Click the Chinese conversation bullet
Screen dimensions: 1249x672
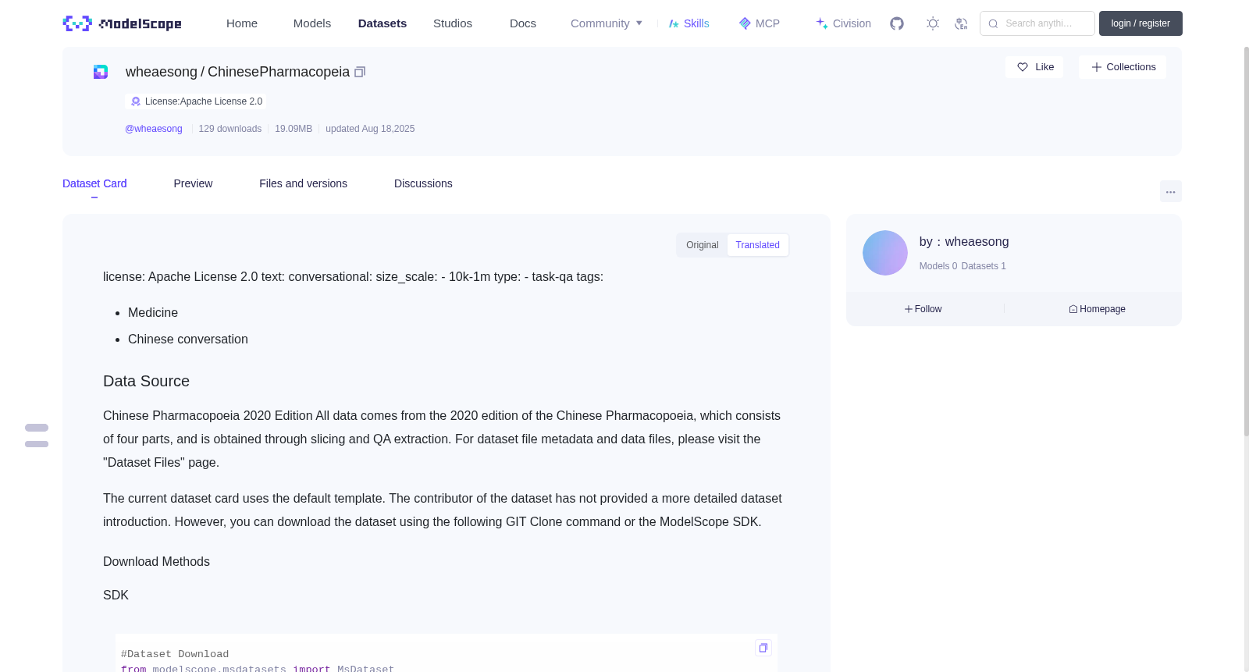pyautogui.click(x=188, y=340)
